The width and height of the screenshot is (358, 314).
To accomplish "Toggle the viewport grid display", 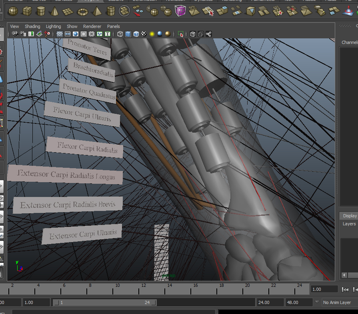I will click(x=60, y=34).
